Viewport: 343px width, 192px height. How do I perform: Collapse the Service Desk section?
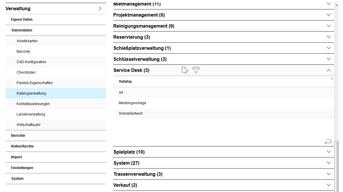coord(329,70)
